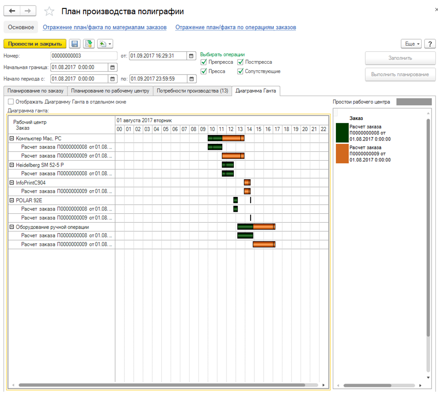This screenshot has width=438, height=393.
Task: Open Отражение план/факта по материалам заказов link
Action: (x=104, y=27)
